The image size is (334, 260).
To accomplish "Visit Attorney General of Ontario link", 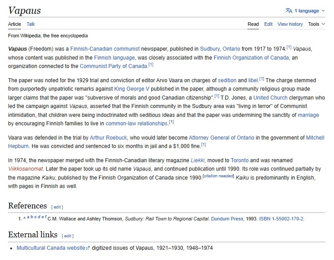I will tap(222, 138).
